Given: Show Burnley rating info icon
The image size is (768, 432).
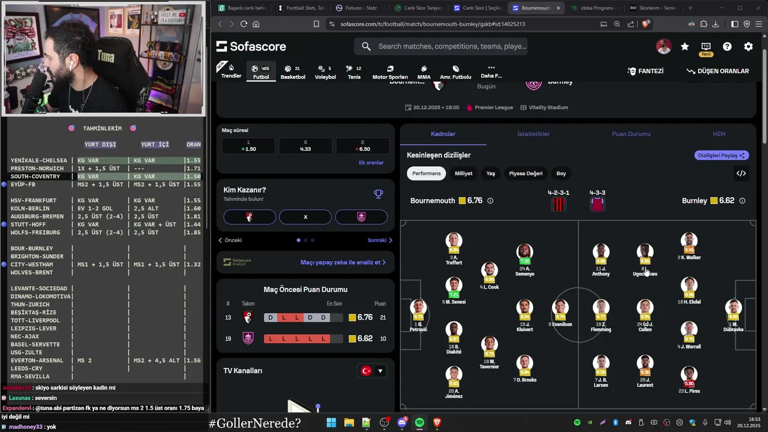Looking at the screenshot, I should tap(742, 201).
